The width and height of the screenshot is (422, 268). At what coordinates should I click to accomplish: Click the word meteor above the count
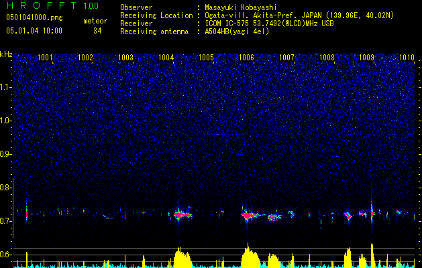point(95,21)
